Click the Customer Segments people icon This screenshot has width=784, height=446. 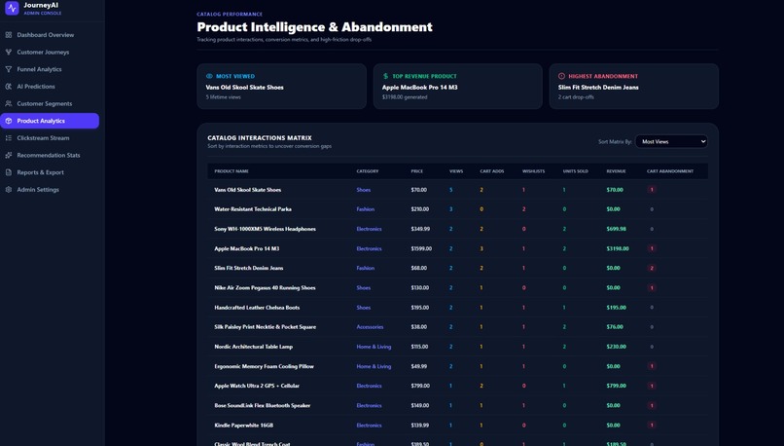coord(9,103)
